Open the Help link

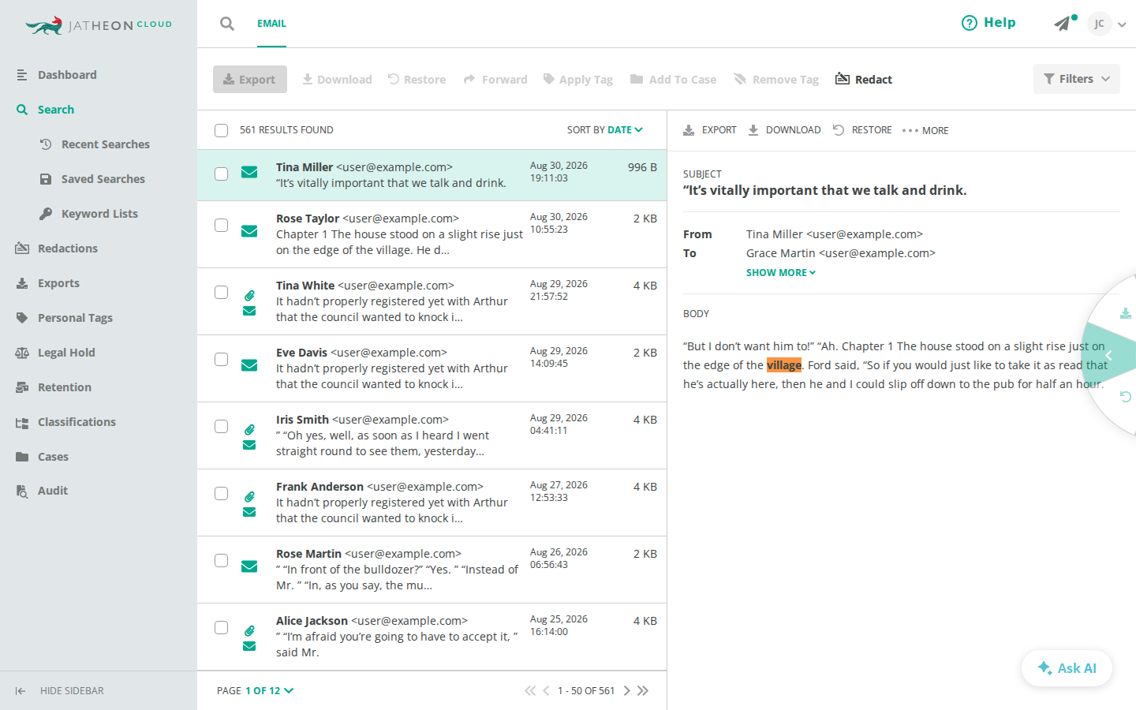[988, 23]
